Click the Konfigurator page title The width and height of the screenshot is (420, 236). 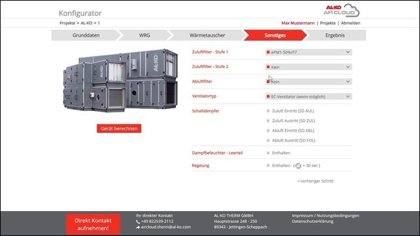coord(80,13)
